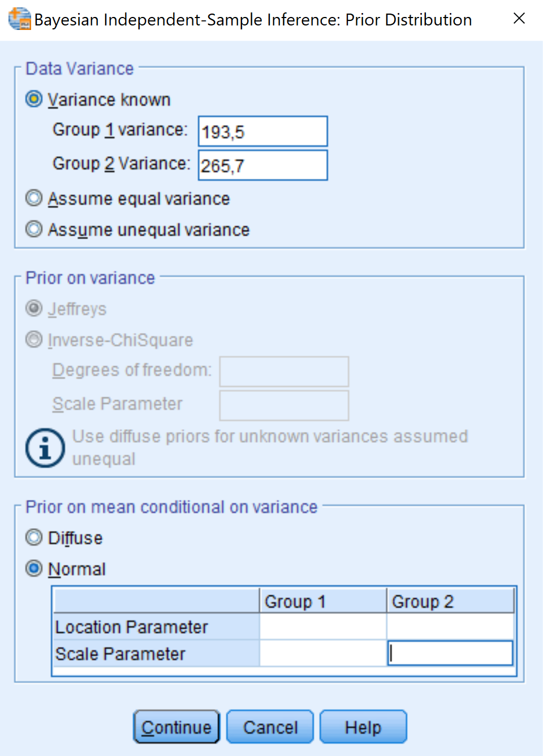This screenshot has height=756, width=543.
Task: Click the info icon about diffuse priors
Action: [x=45, y=448]
